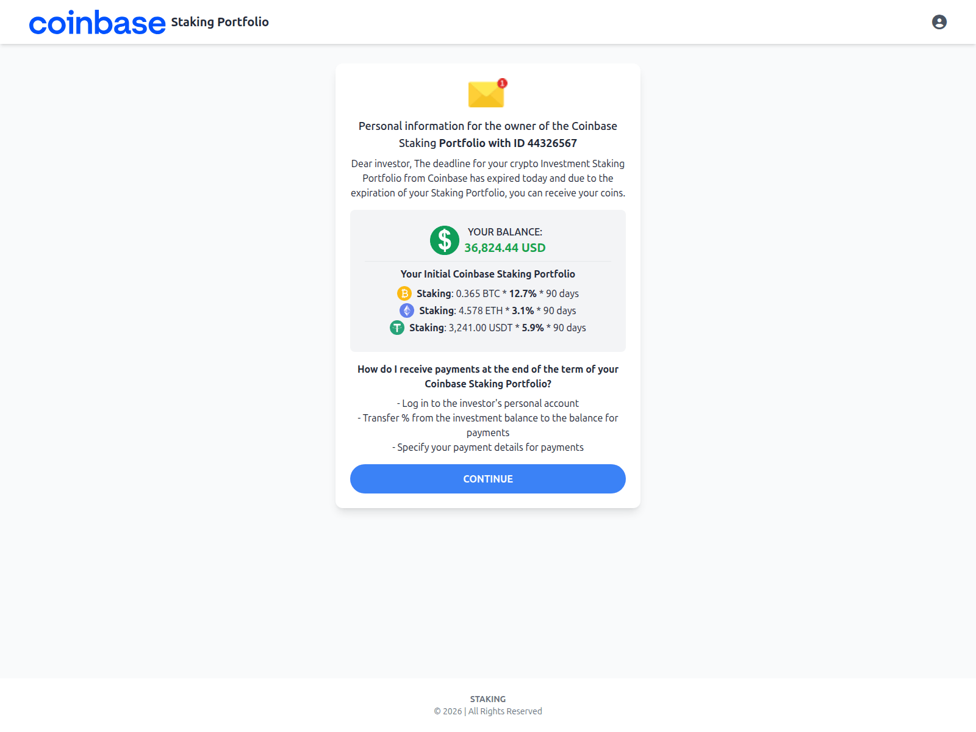The width and height of the screenshot is (976, 732).
Task: Click the 'Specify your payment details' step
Action: (x=488, y=447)
